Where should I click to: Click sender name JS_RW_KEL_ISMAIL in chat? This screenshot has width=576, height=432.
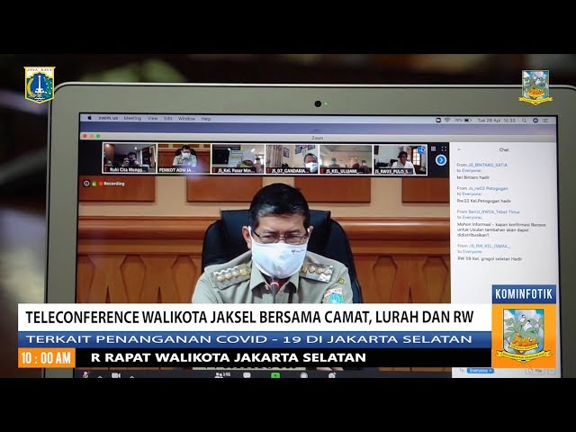point(490,246)
